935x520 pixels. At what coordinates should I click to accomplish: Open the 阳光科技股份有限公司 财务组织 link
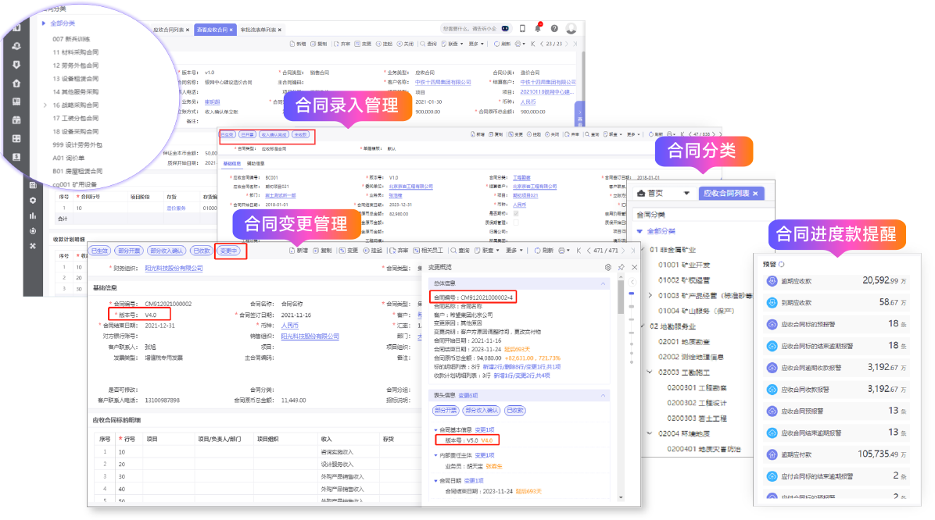174,269
